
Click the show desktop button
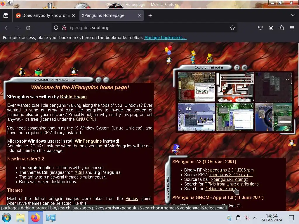pos(291,218)
